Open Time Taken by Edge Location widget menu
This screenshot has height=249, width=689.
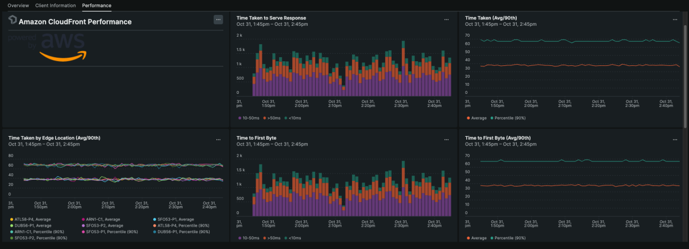point(218,140)
